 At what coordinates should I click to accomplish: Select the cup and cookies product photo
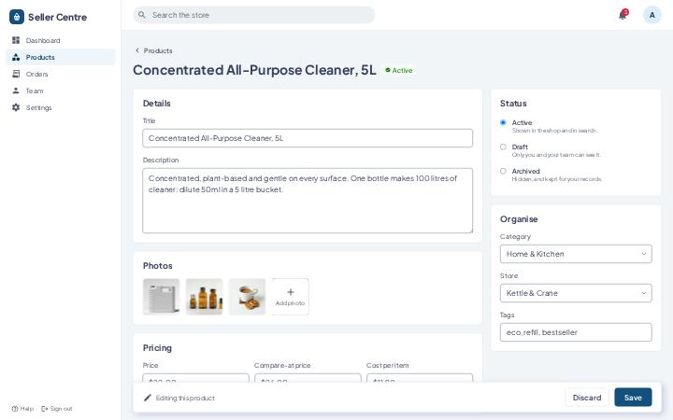pyautogui.click(x=247, y=297)
